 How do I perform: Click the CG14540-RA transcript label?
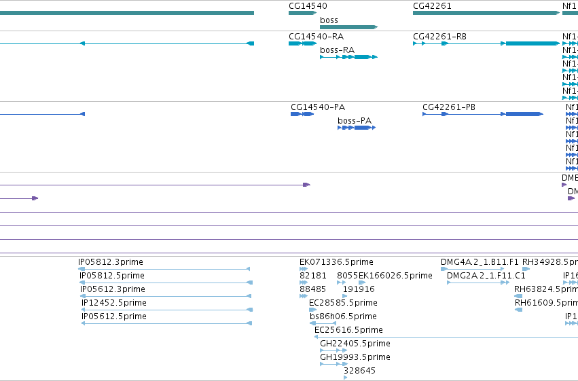[317, 37]
